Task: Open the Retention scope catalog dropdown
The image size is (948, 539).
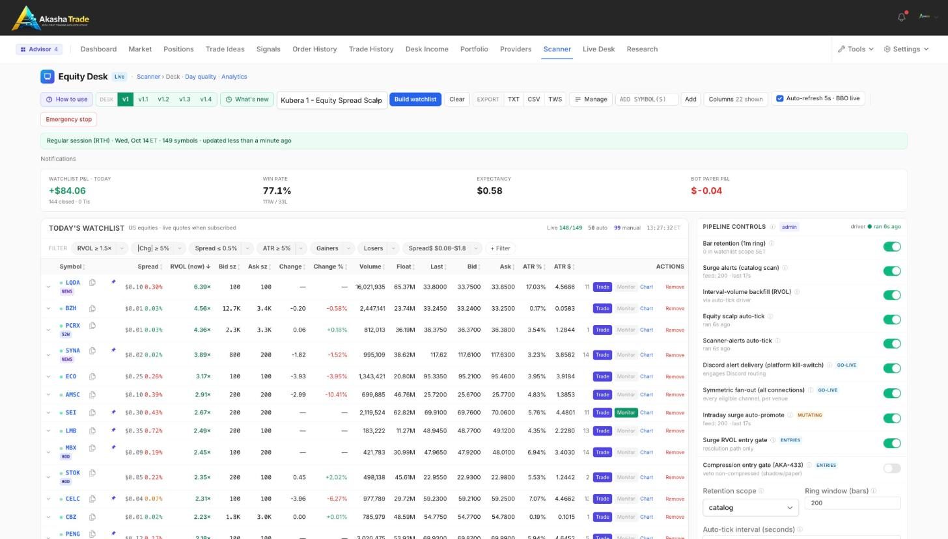Action: click(x=751, y=508)
